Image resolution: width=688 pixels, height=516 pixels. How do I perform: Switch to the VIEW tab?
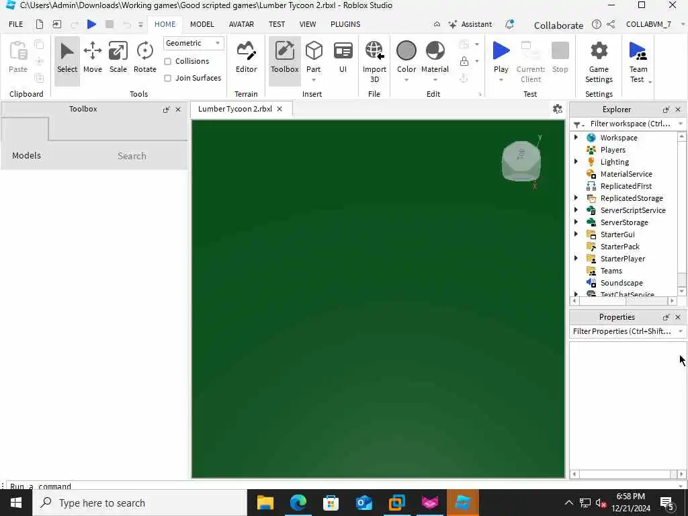[x=308, y=24]
